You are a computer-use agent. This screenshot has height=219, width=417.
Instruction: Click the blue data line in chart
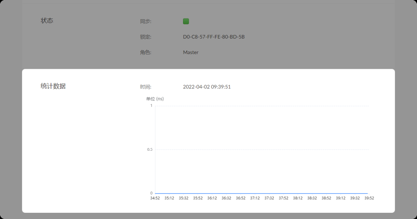[x=261, y=193]
